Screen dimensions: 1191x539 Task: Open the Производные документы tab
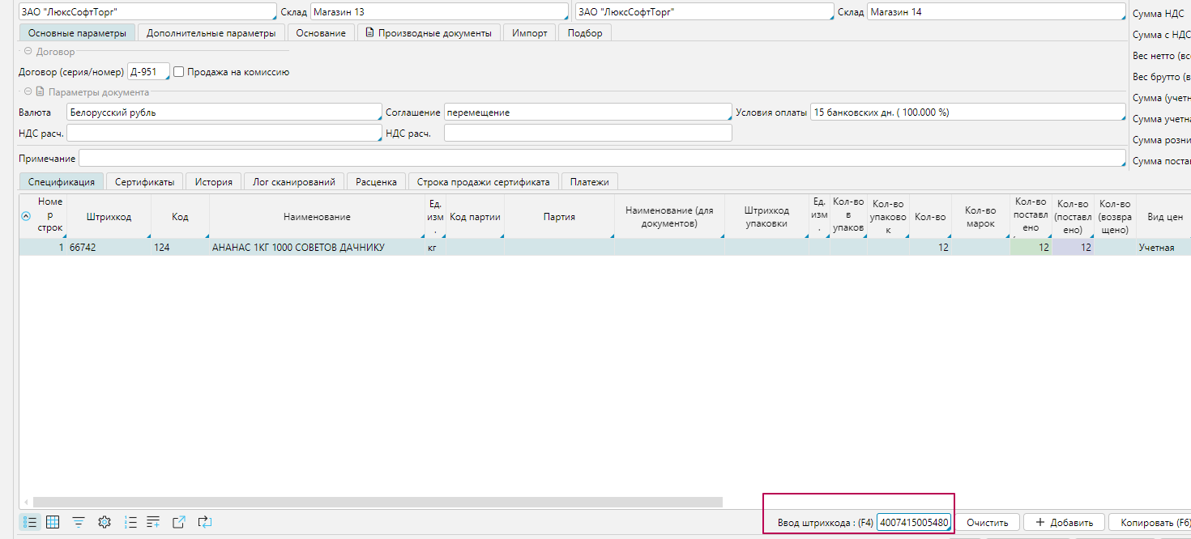point(428,33)
